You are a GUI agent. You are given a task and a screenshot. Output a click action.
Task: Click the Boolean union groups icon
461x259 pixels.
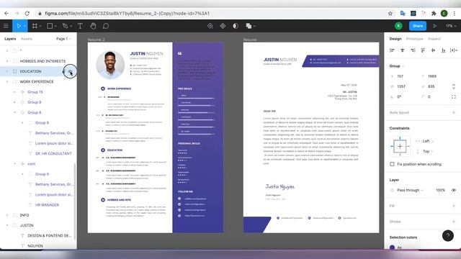pyautogui.click(x=249, y=26)
